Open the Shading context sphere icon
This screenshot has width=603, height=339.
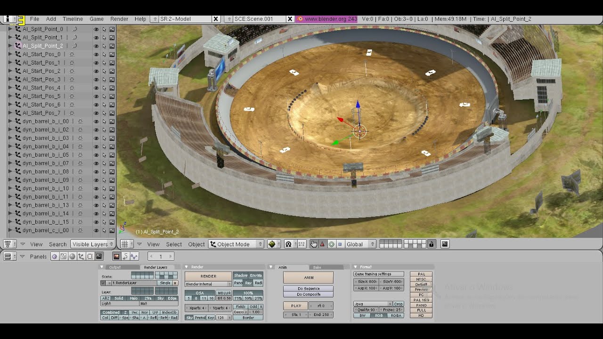point(72,256)
